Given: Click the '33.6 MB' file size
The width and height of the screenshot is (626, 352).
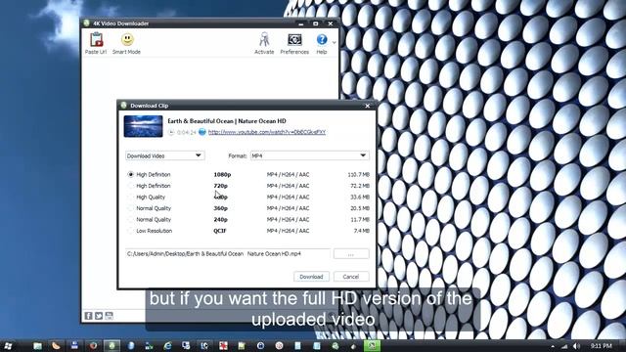Looking at the screenshot, I should [x=360, y=197].
